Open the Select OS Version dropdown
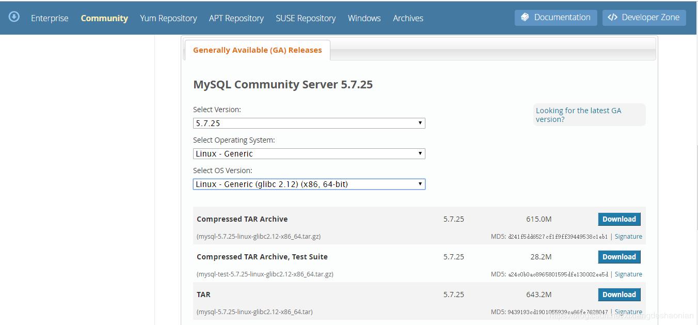698x325 pixels. pos(309,184)
